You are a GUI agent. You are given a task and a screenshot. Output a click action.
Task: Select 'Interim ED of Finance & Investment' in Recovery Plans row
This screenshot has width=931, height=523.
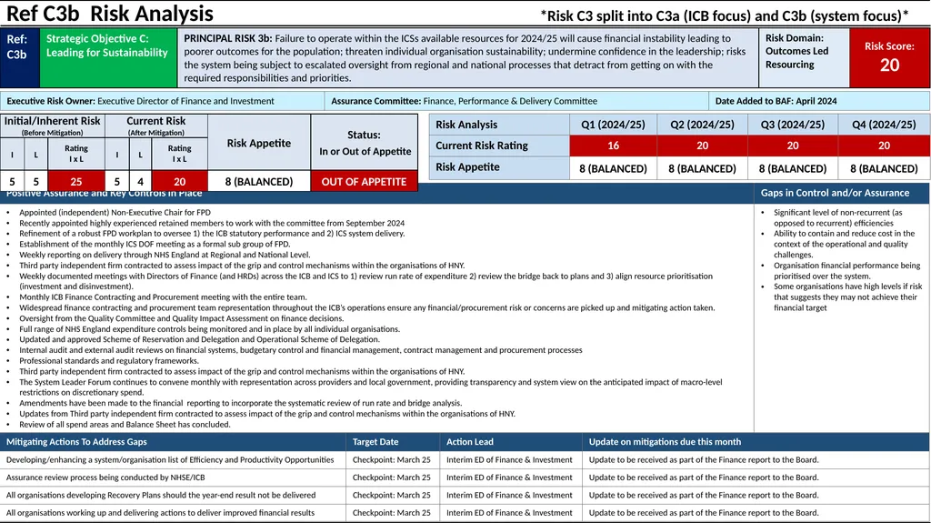pyautogui.click(x=509, y=495)
